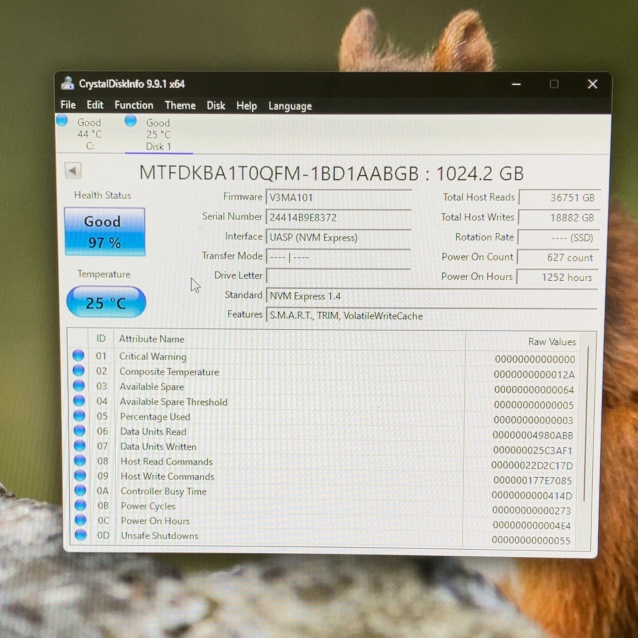638x638 pixels.
Task: Click status orb of Controller Busy Time row
Action: pos(80,490)
